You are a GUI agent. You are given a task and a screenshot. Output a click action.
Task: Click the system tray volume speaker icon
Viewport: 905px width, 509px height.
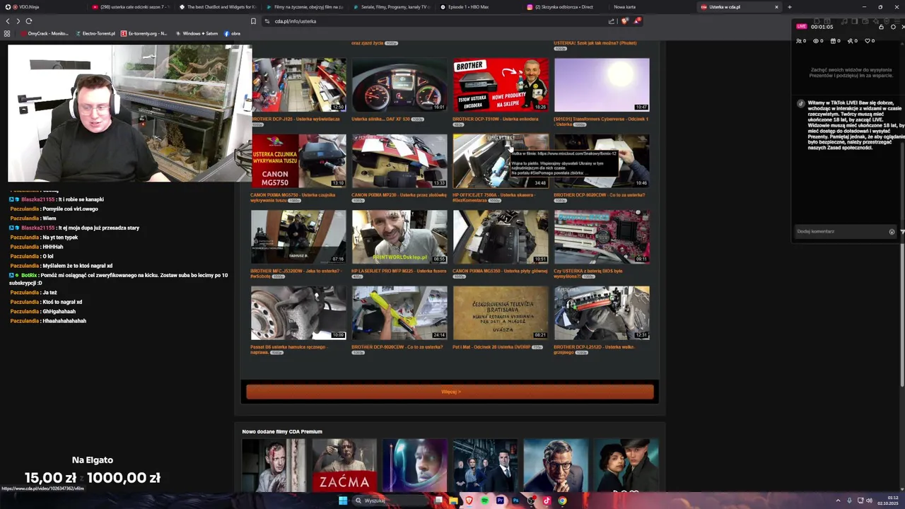pyautogui.click(x=869, y=501)
